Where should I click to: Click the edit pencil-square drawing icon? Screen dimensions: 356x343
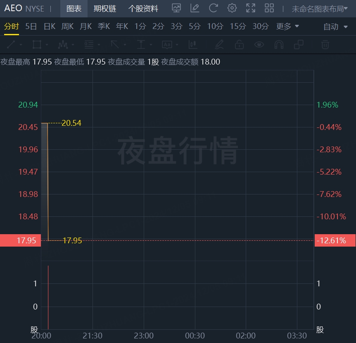coord(195,8)
